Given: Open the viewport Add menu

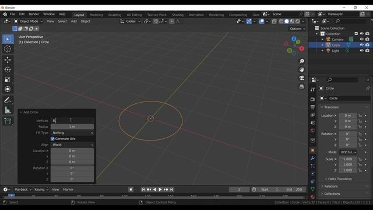Looking at the screenshot, I should [74, 22].
